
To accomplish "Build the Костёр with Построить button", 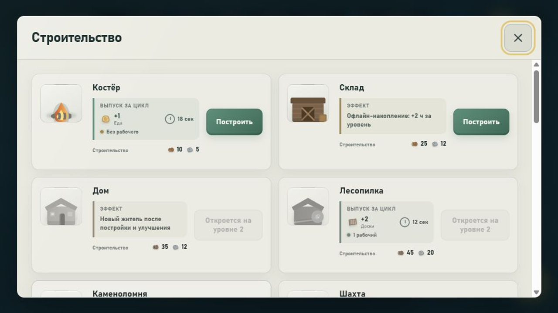I will pyautogui.click(x=235, y=122).
